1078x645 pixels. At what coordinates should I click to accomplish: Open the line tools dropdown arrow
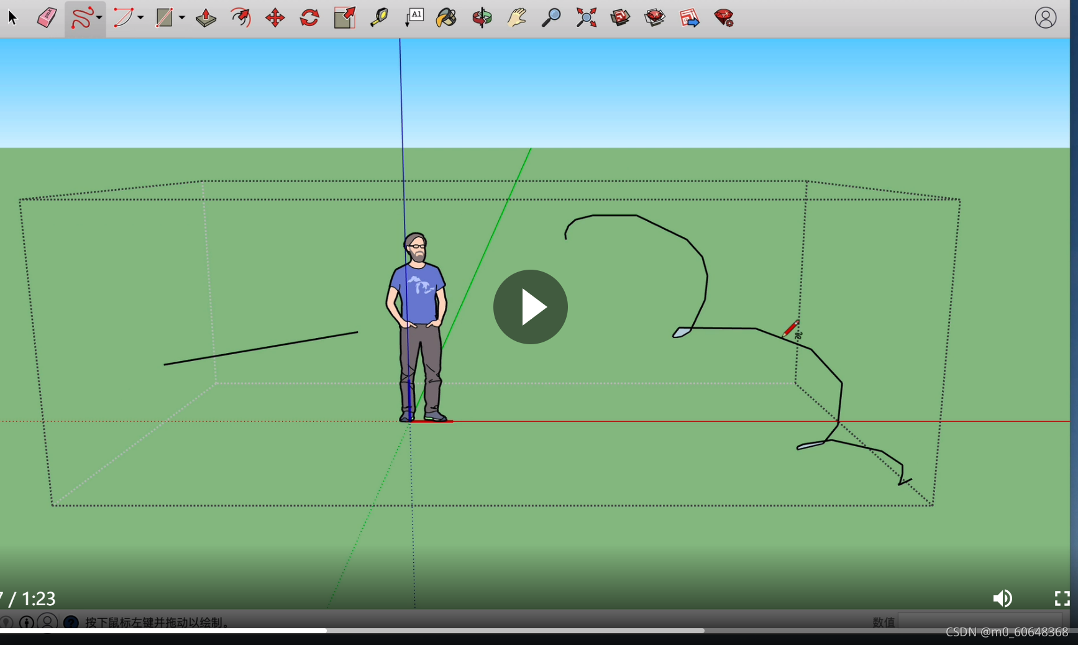pos(99,17)
